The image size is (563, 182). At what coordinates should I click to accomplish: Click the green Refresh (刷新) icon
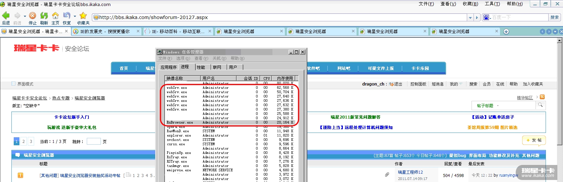click(44, 16)
